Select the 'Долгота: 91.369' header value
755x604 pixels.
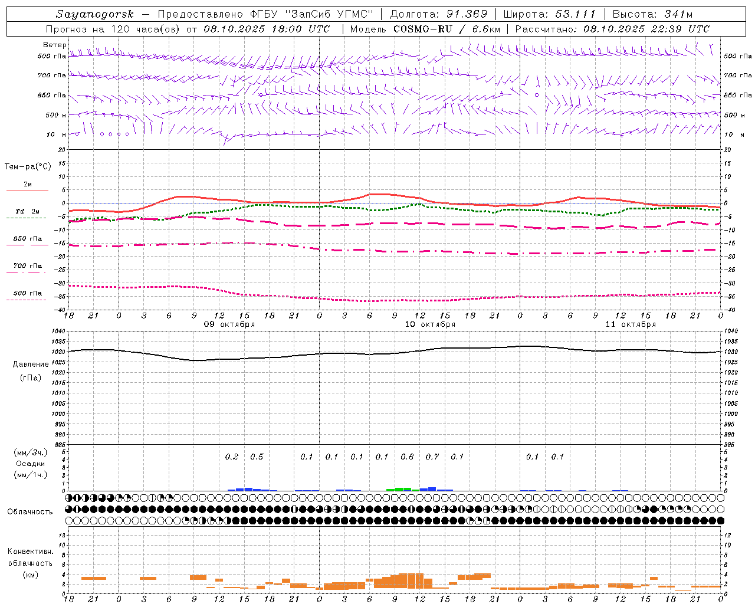click(x=439, y=14)
